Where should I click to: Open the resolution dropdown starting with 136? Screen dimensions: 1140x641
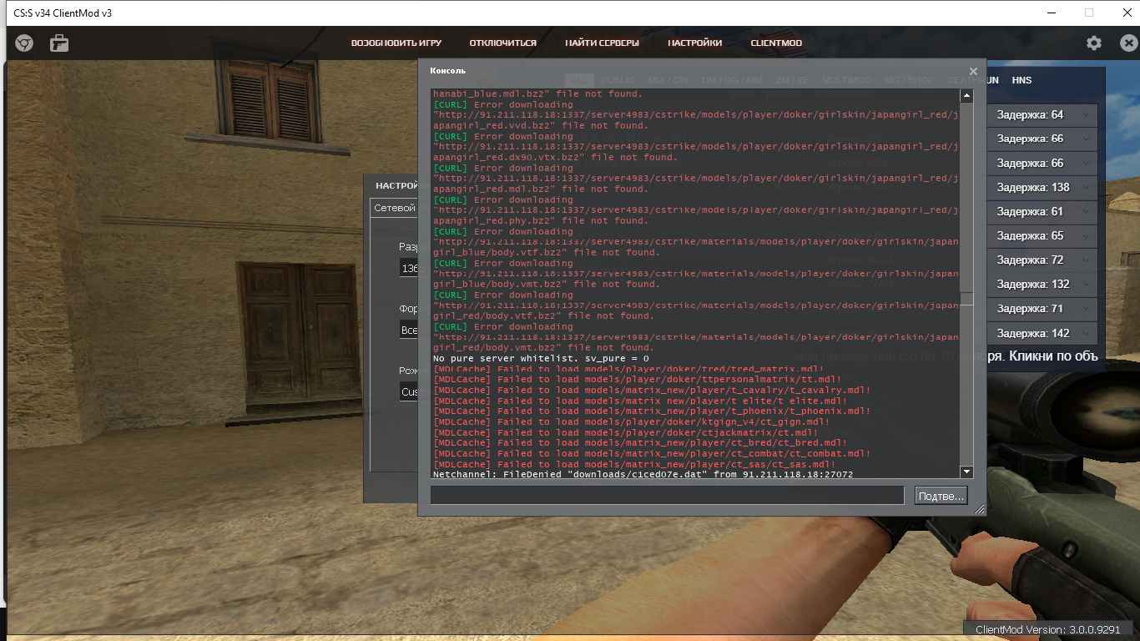409,268
